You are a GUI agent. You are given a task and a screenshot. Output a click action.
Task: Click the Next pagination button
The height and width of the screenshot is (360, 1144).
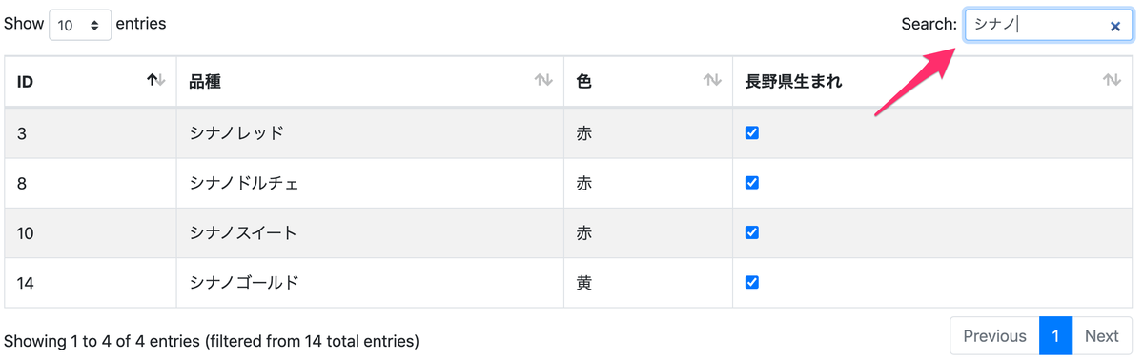click(x=1102, y=336)
